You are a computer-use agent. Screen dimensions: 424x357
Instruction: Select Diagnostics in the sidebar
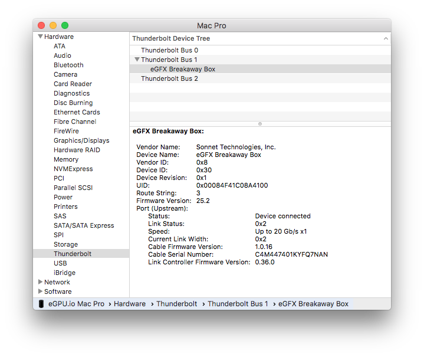click(x=72, y=93)
